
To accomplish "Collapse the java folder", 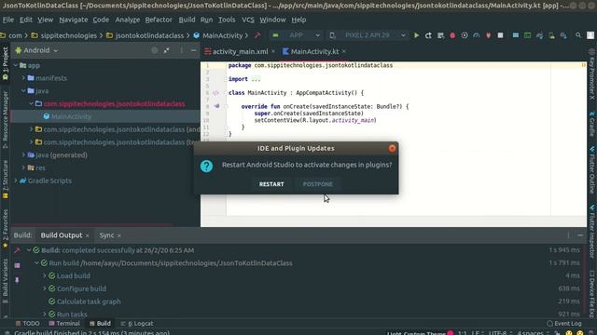I will [x=23, y=91].
